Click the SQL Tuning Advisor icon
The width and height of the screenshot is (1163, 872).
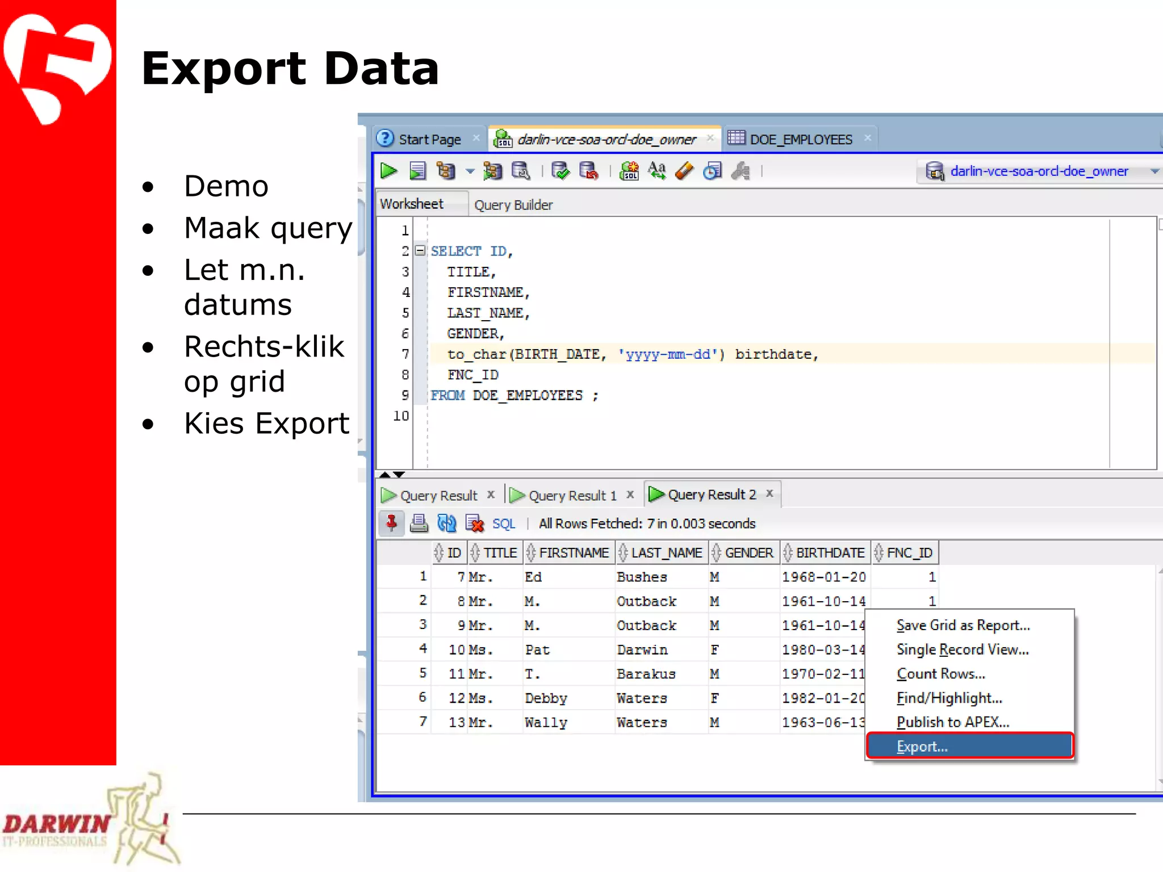521,171
